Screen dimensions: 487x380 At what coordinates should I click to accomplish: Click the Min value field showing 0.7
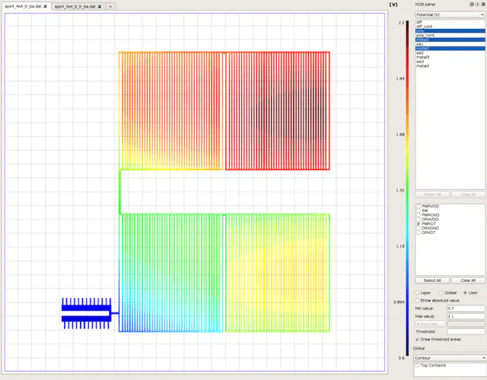466,309
